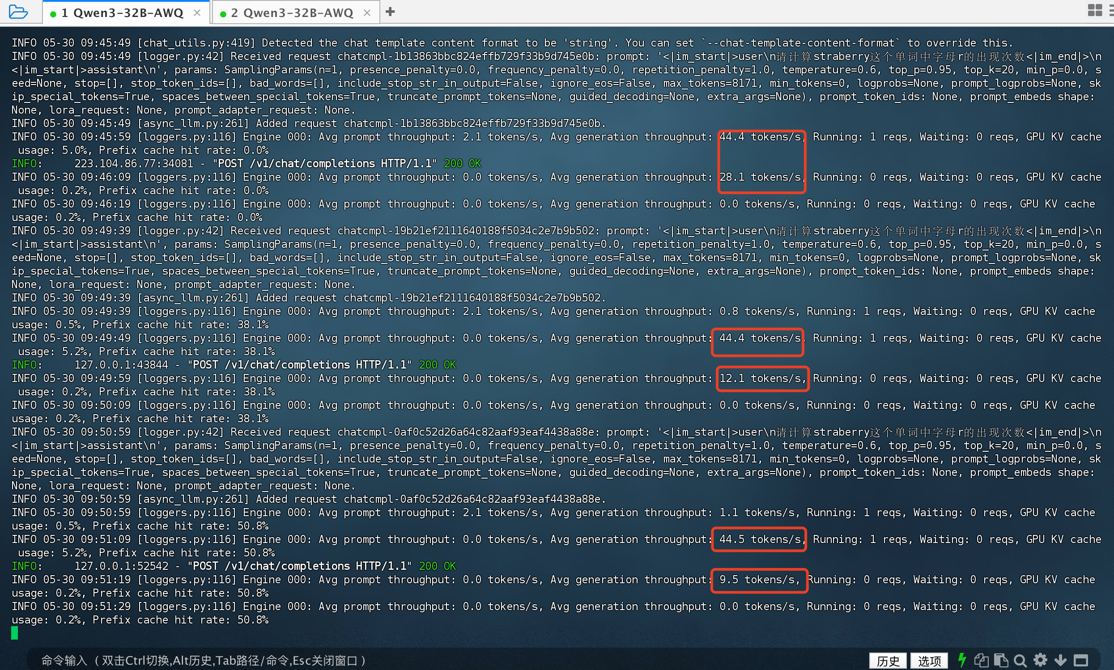Image resolution: width=1114 pixels, height=670 pixels.
Task: Close the second Qwen3-32B-AWQ tab
Action: pyautogui.click(x=367, y=13)
